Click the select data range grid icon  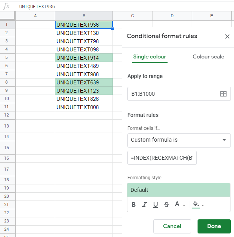pos(223,94)
